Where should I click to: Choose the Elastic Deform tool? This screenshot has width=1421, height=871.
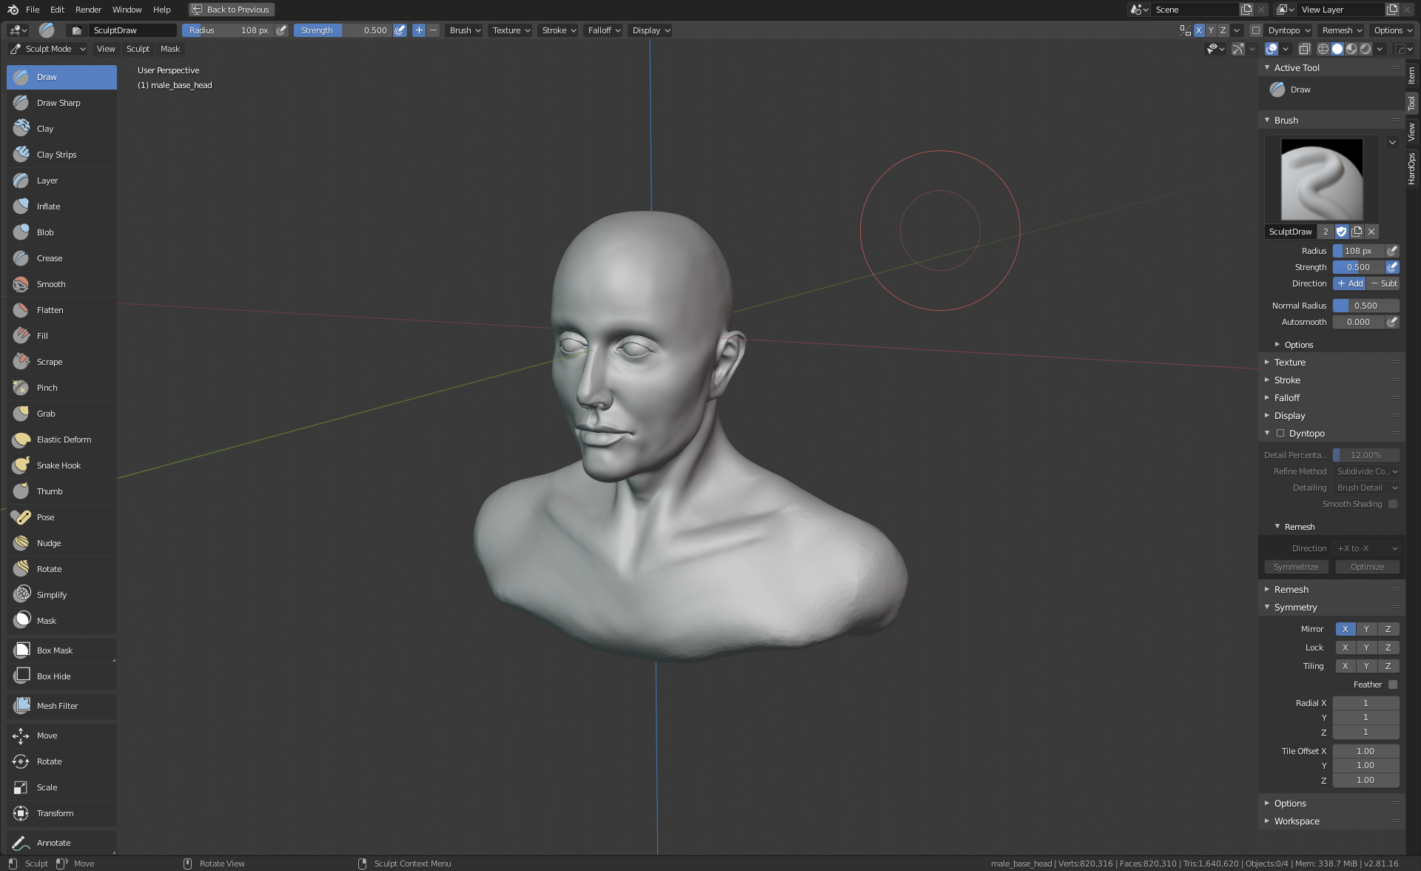pyautogui.click(x=64, y=440)
